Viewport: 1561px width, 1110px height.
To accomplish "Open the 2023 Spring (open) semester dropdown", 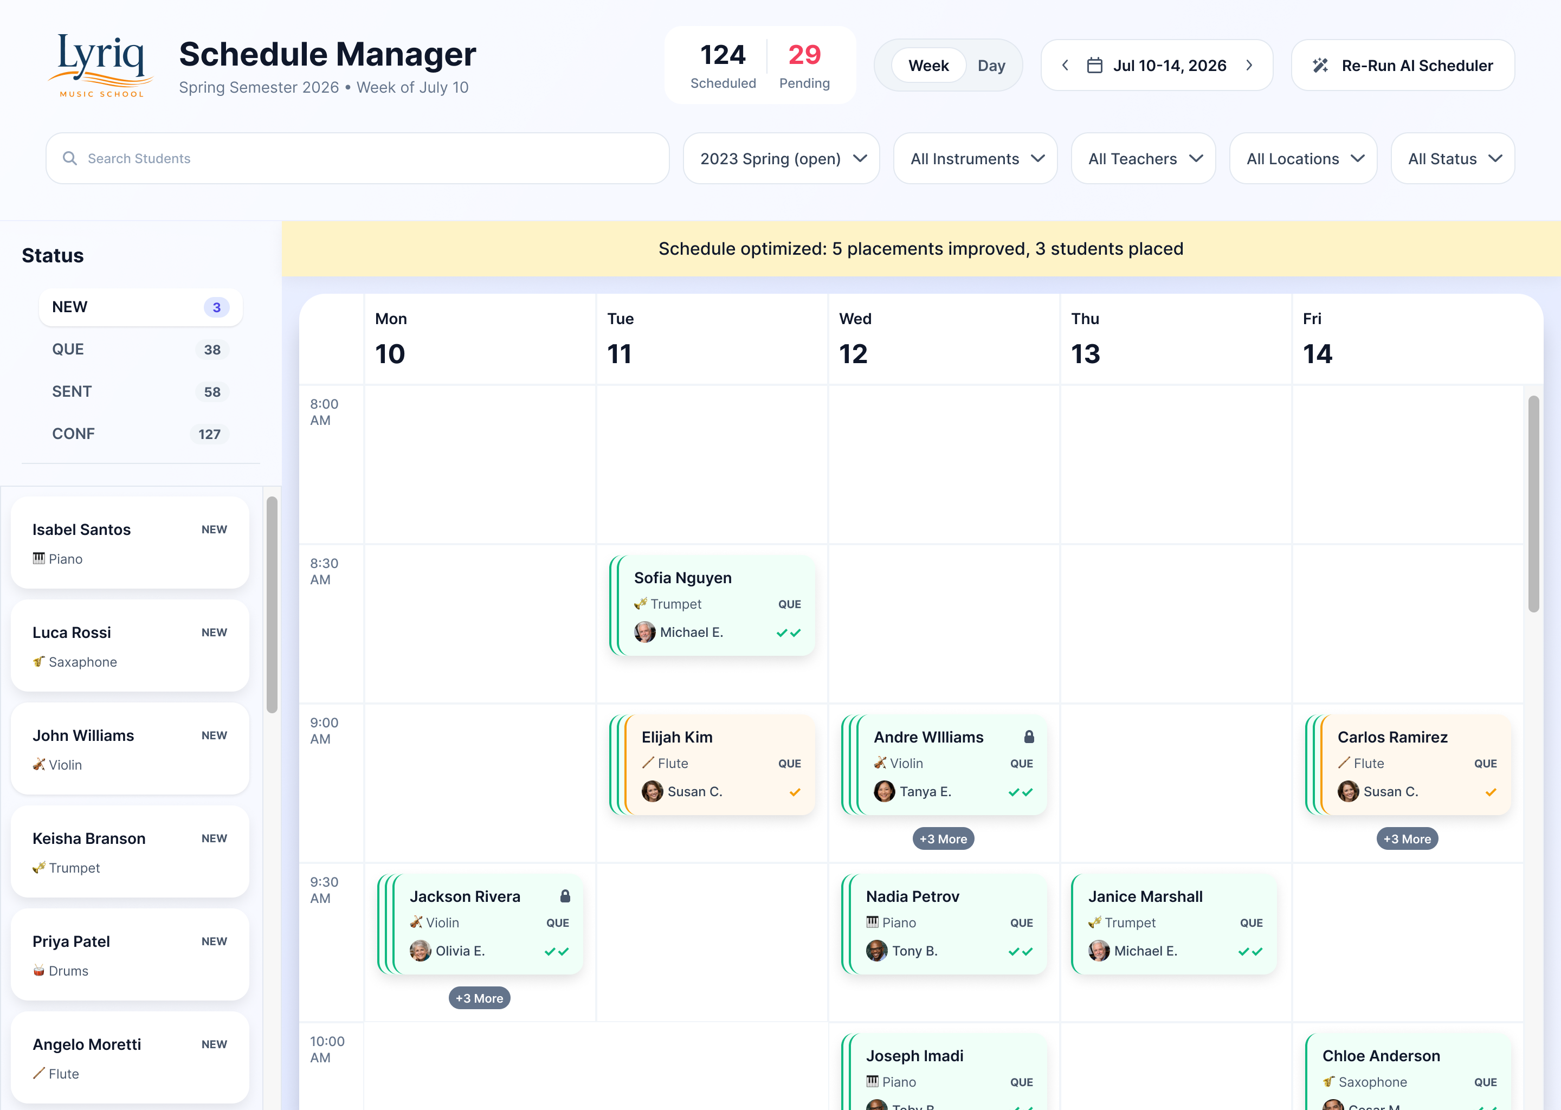I will (x=781, y=159).
